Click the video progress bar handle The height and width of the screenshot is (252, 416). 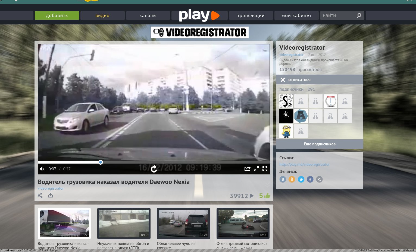tap(101, 162)
